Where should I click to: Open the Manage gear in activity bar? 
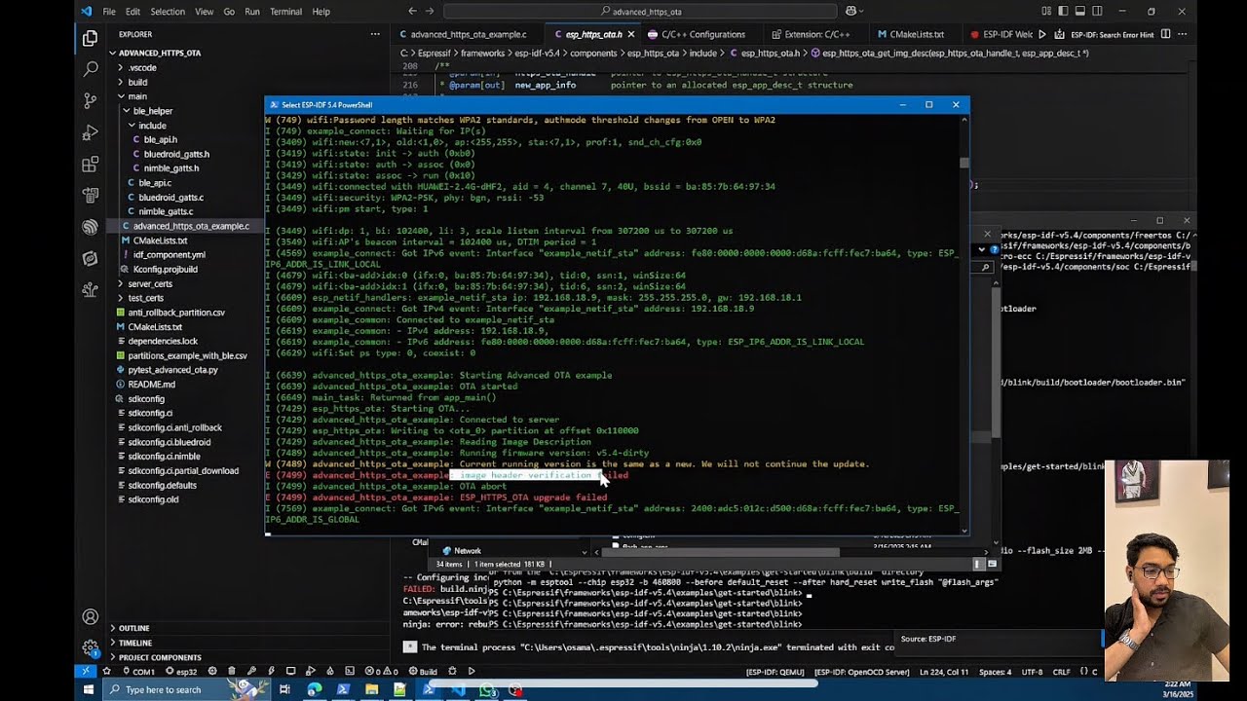pyautogui.click(x=91, y=646)
